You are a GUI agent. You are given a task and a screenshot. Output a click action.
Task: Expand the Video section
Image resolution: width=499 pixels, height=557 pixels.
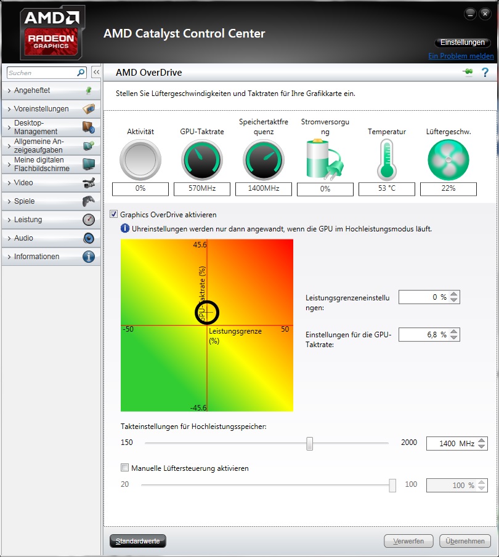(x=51, y=183)
